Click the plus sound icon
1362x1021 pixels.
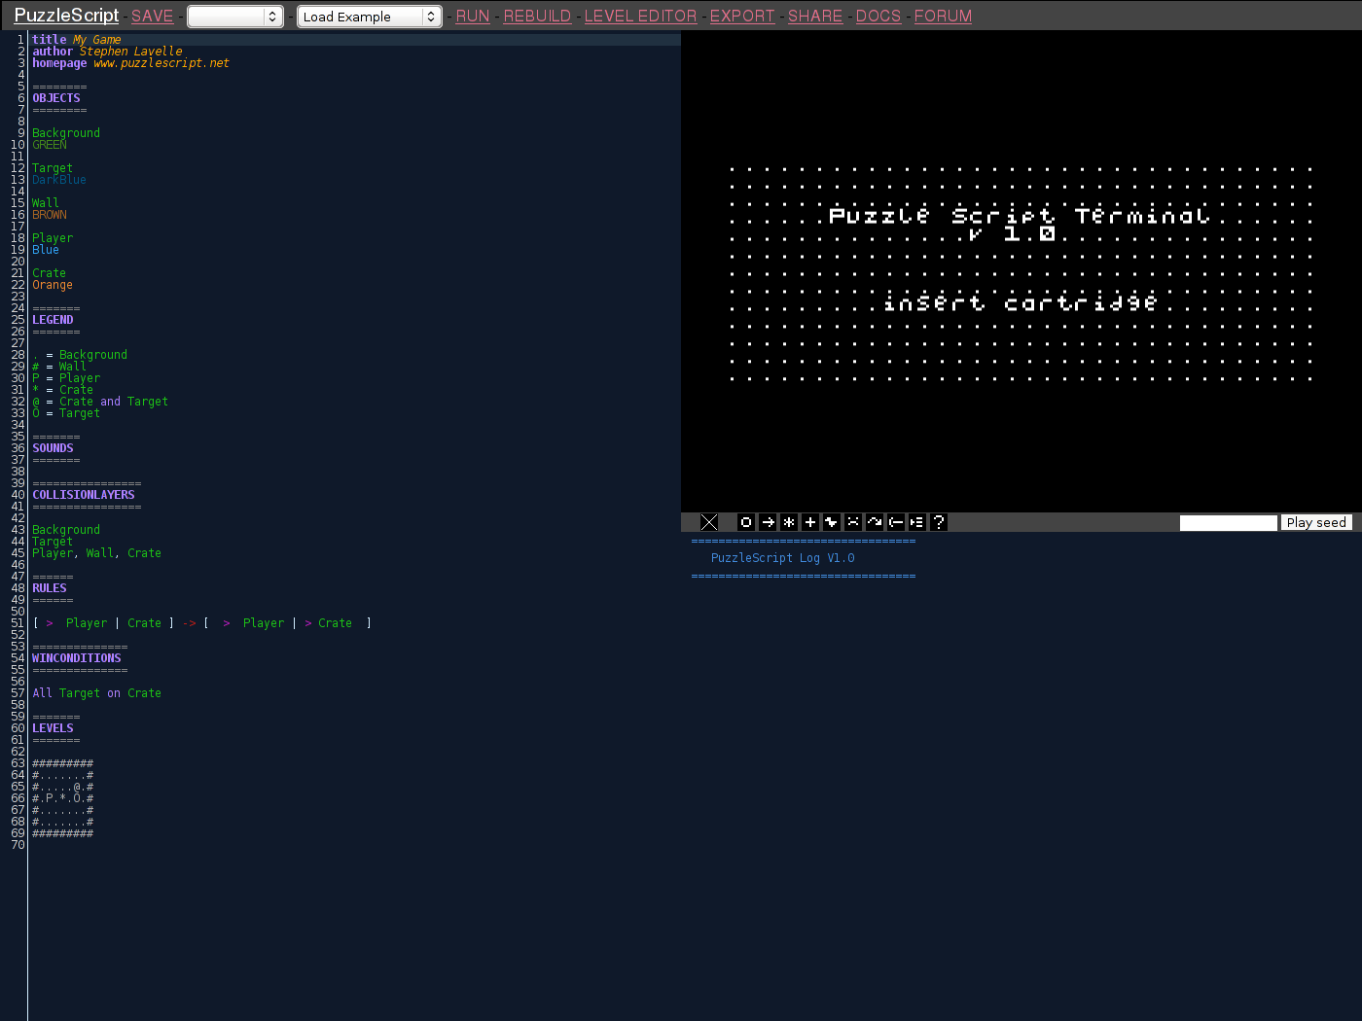click(x=810, y=522)
